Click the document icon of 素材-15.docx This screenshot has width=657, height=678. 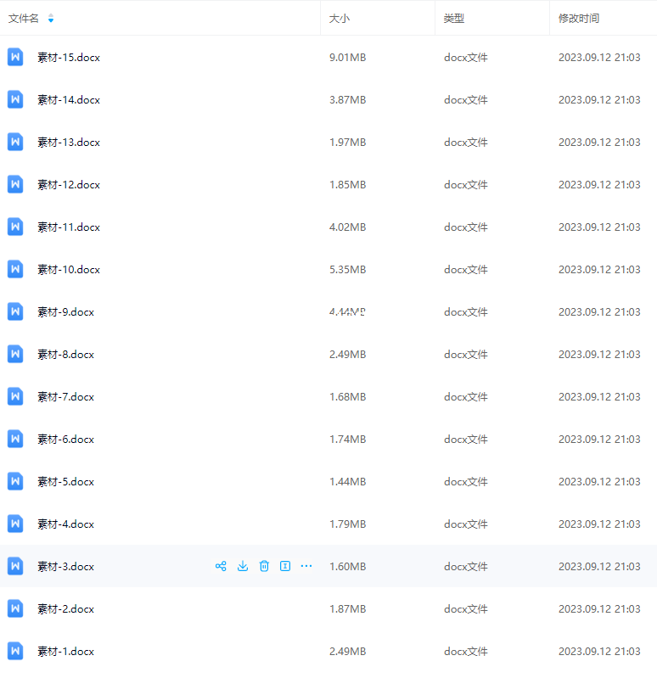15,57
